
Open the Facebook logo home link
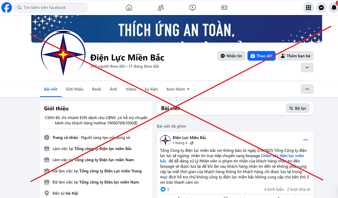6,8
